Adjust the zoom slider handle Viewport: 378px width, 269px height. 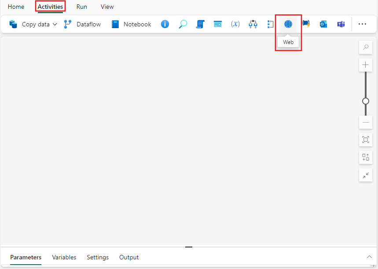click(365, 101)
